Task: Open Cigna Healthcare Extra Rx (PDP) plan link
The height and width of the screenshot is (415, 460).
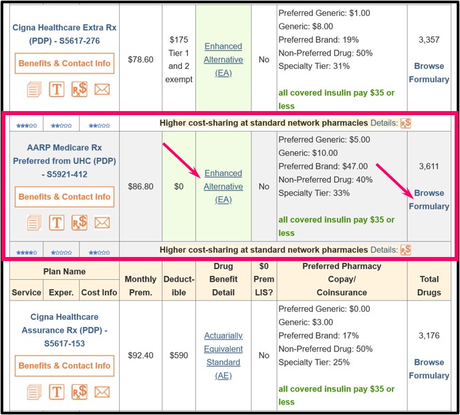Action: point(65,34)
